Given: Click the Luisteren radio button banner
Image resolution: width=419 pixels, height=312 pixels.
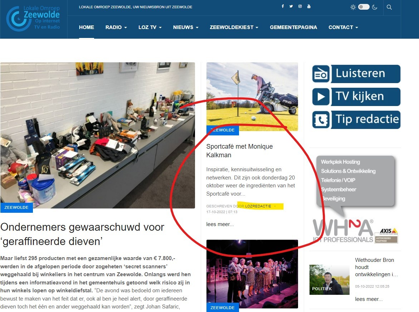Looking at the screenshot, I should tap(356, 74).
